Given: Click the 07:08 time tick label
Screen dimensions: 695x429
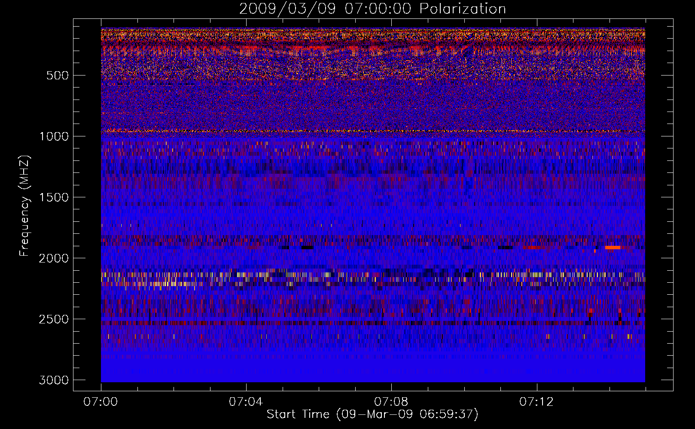Looking at the screenshot, I should (x=391, y=402).
